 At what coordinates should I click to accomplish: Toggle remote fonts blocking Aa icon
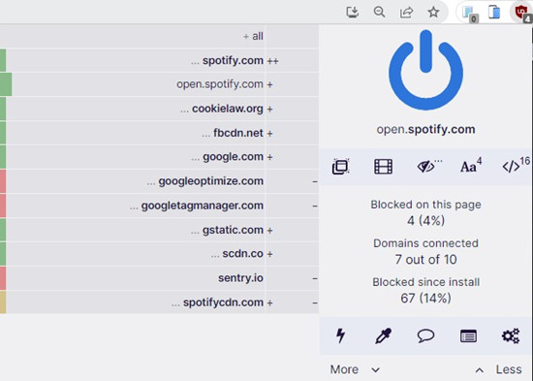click(x=471, y=166)
